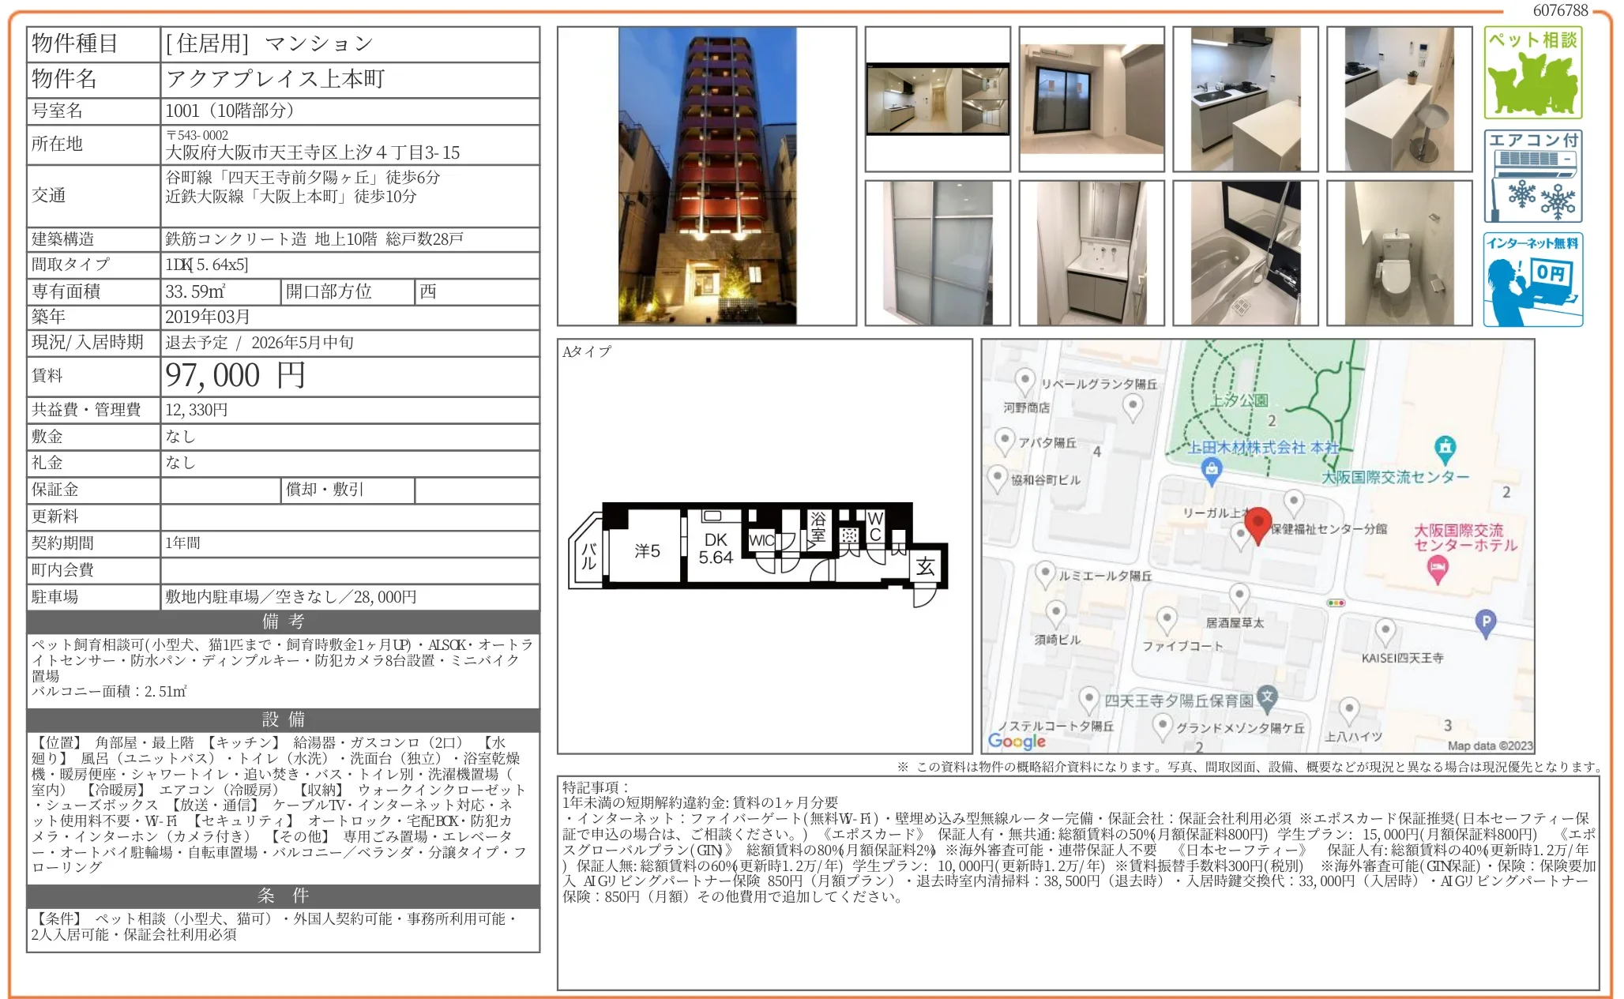Click the marker pin near 河野商店
The image size is (1624, 999).
1024,381
